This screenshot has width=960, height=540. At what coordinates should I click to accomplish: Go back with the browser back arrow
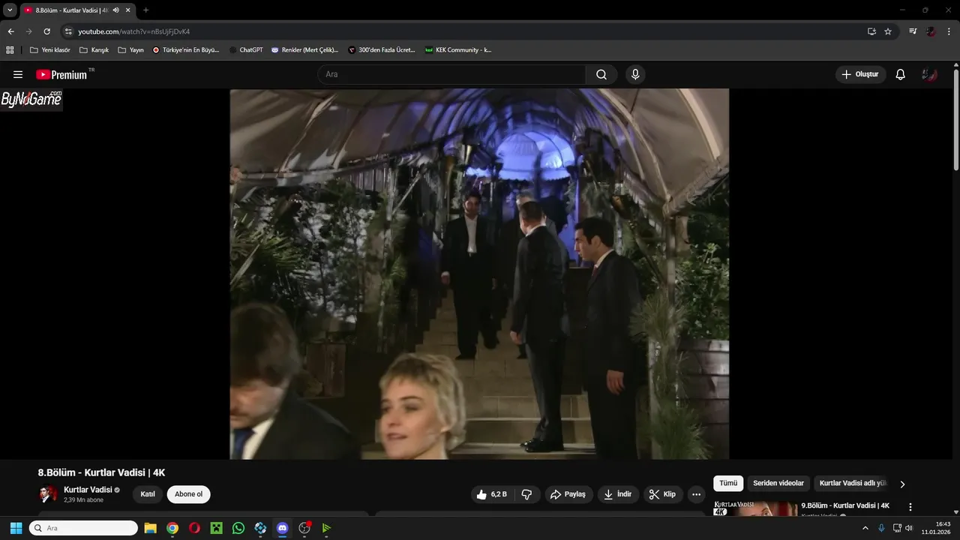(10, 31)
